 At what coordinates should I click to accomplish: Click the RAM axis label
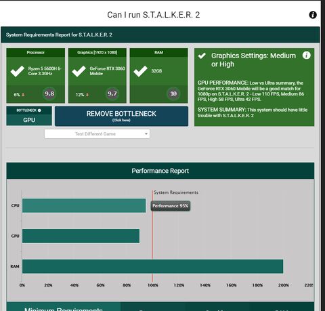tap(15, 266)
